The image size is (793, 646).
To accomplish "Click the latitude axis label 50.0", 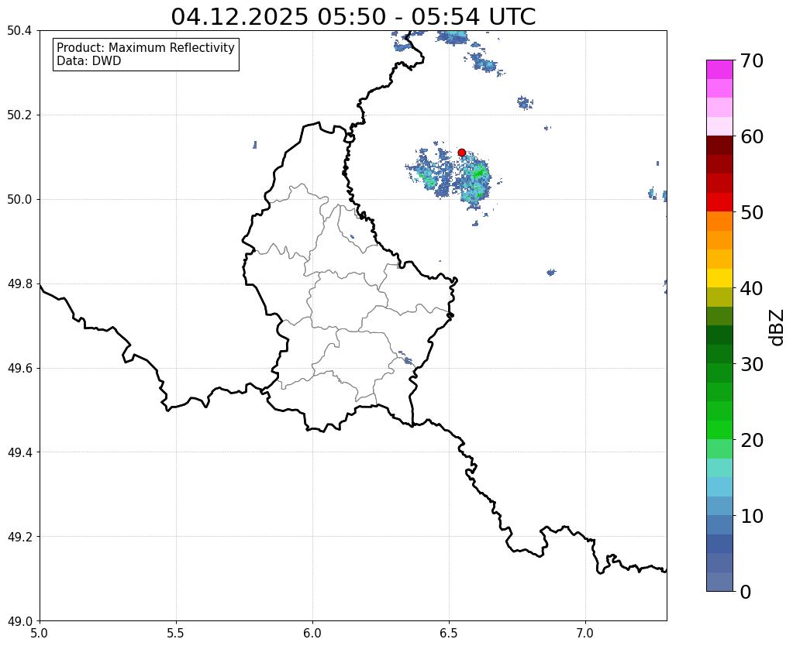I will pyautogui.click(x=19, y=200).
